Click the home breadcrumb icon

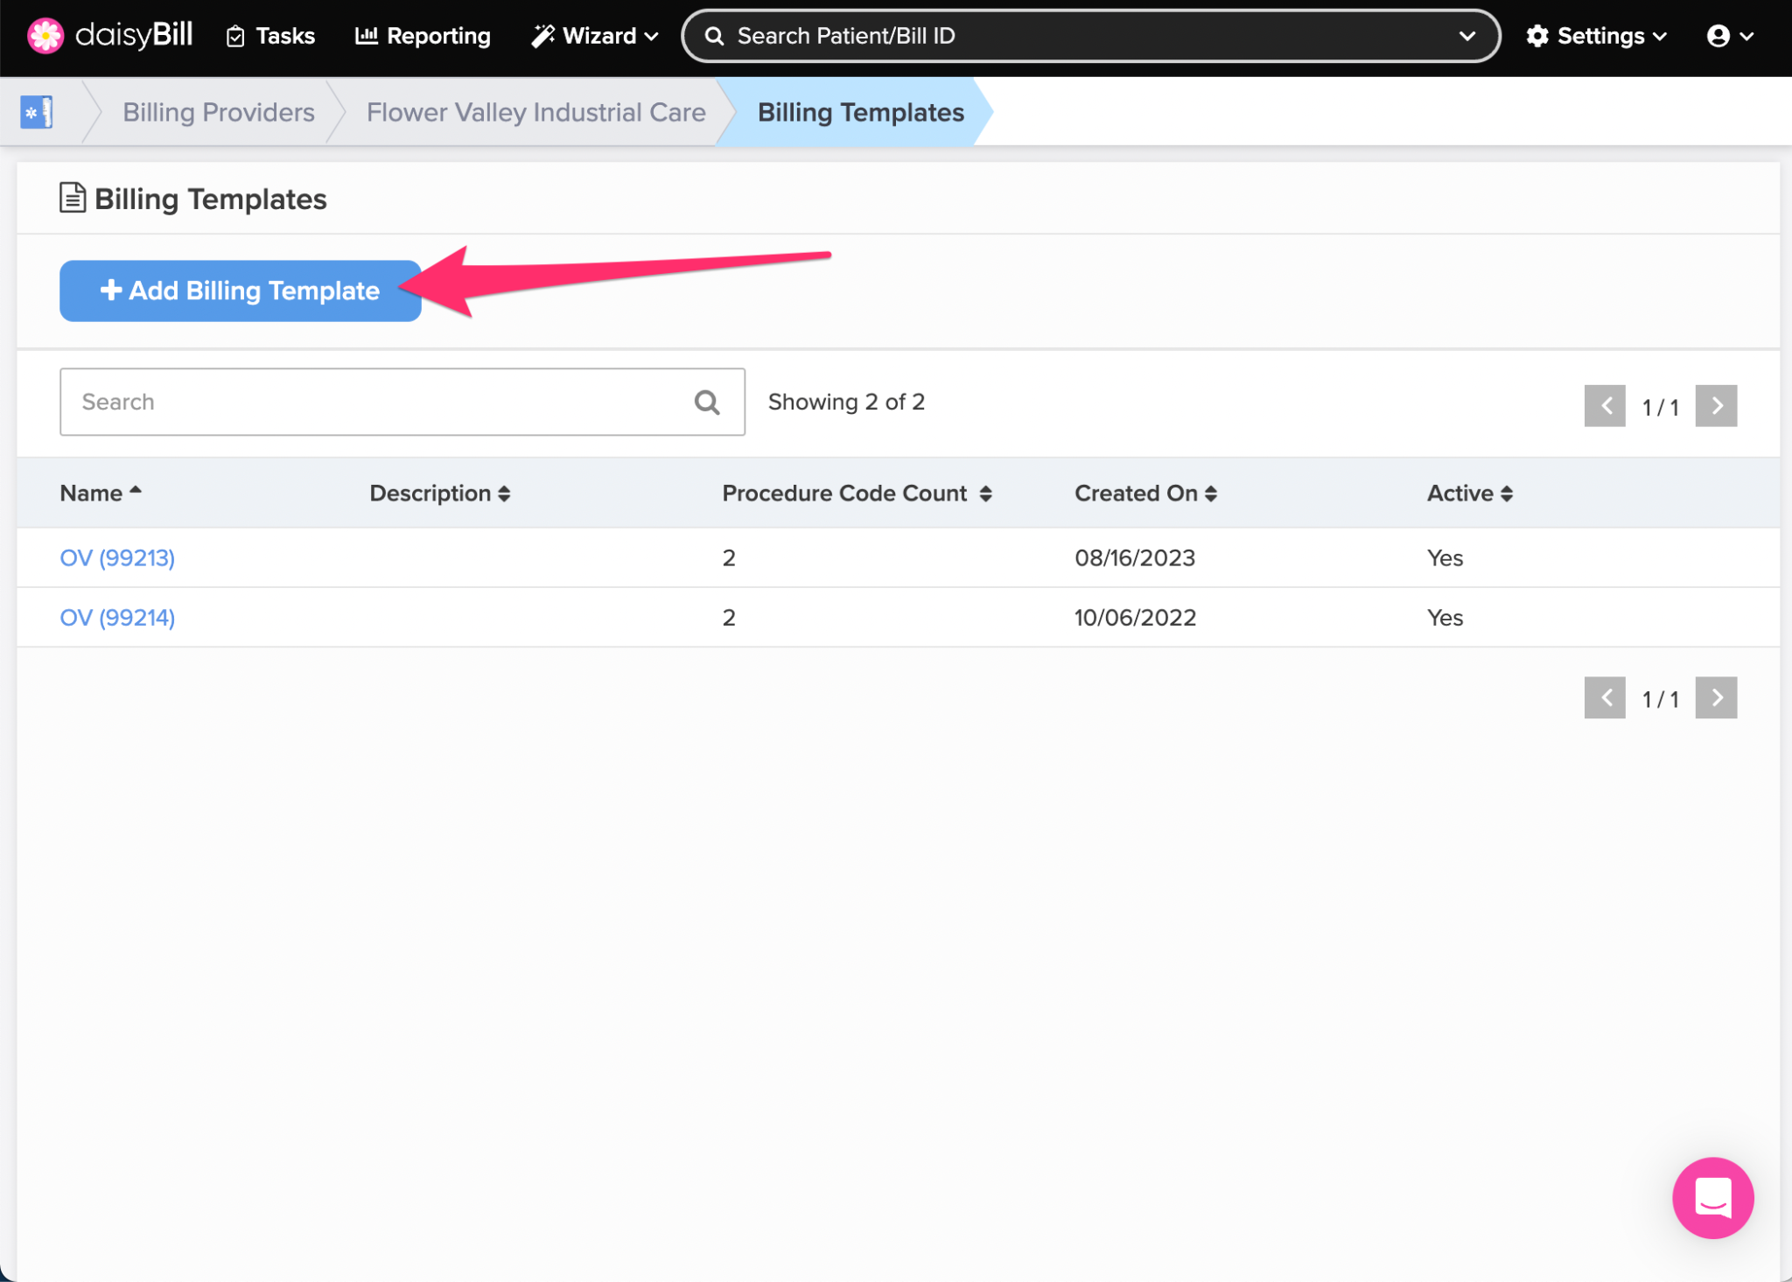pos(37,112)
